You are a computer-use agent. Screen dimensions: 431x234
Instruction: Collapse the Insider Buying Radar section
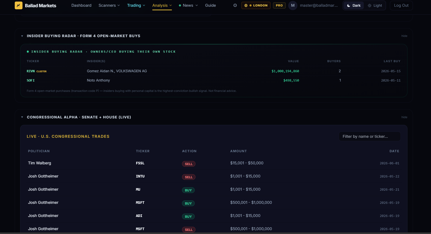[22, 36]
